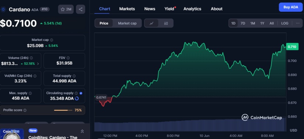The height and width of the screenshot is (139, 304).
Task: Click the $31.95B FDV value
Action: point(64,63)
